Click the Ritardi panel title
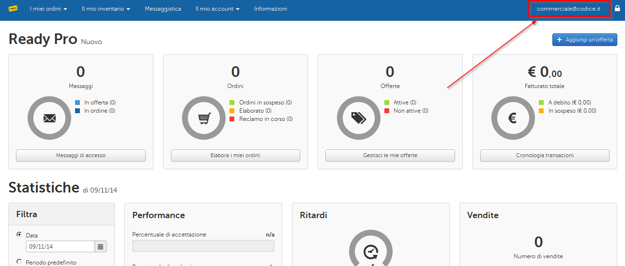Screen dimensions: 625x266 point(314,215)
